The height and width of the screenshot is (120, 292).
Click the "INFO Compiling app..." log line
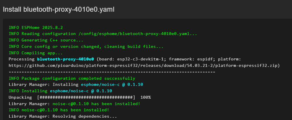tap(36, 53)
